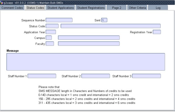
Task: Switch to the Other Criteria tab
Action: click(x=137, y=8)
